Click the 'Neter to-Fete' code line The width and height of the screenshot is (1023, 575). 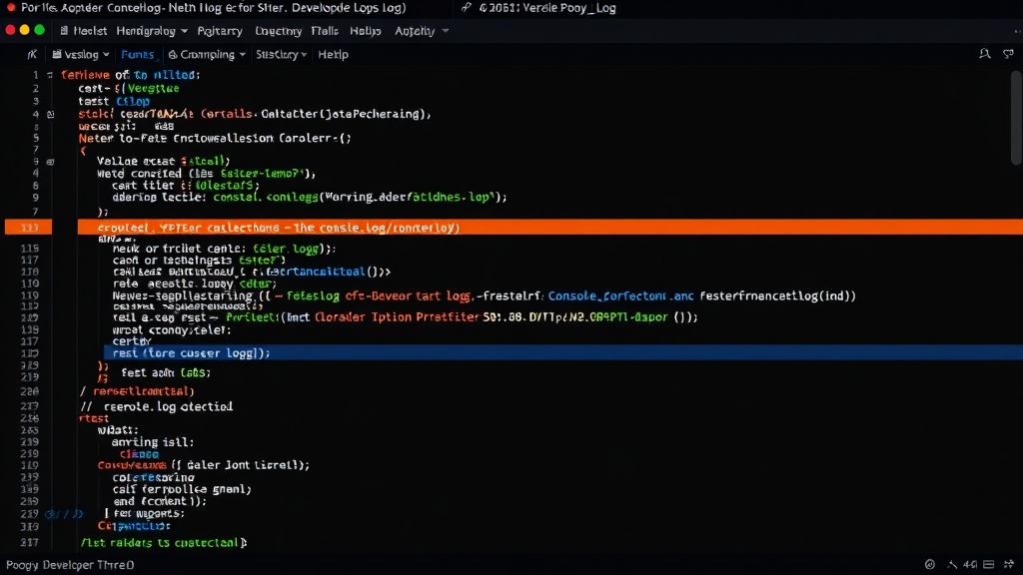(215, 138)
